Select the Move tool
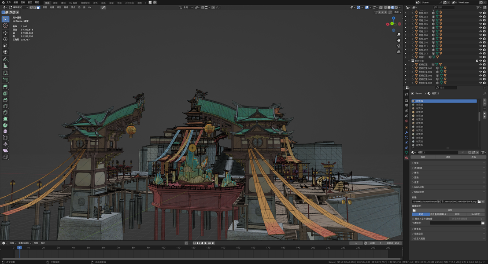This screenshot has width=488, height=264. 5,33
